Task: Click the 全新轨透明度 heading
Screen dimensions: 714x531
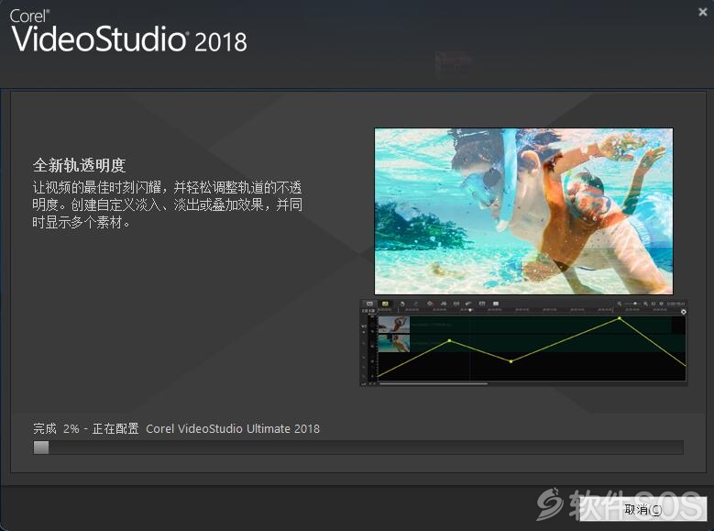Action: pyautogui.click(x=79, y=165)
